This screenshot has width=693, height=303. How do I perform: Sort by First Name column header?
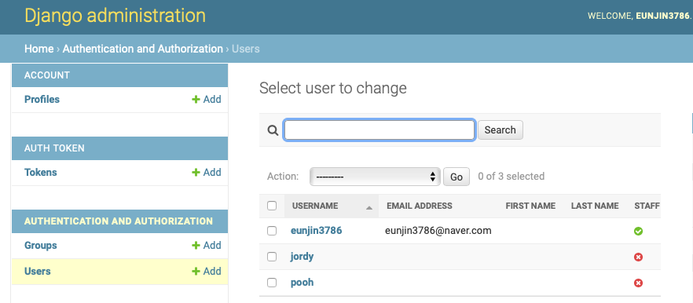click(x=530, y=206)
